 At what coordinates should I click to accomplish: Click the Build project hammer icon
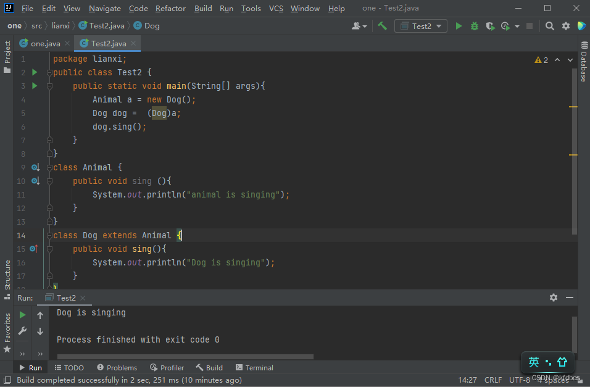[x=383, y=26]
